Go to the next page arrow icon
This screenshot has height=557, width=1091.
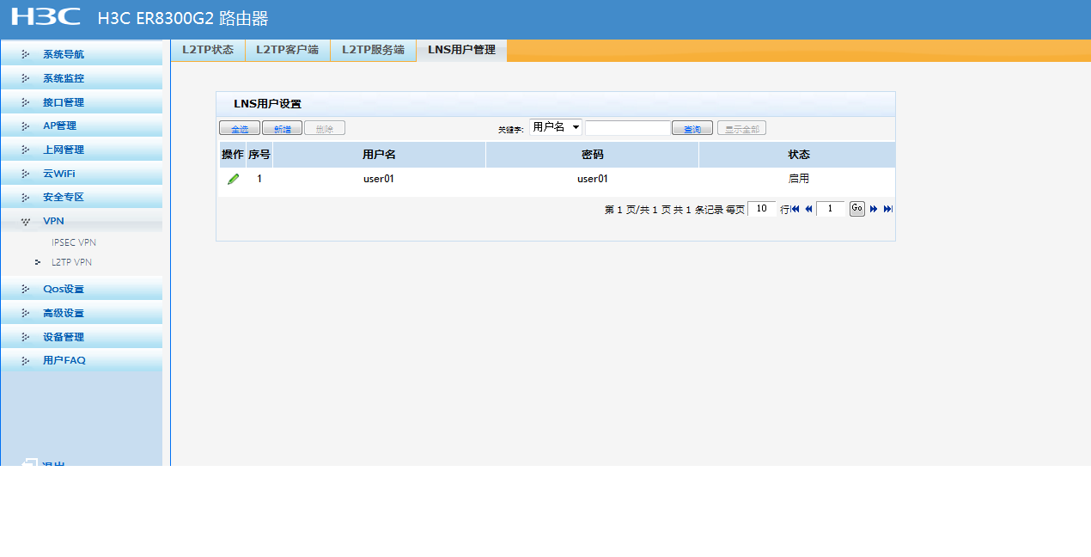click(x=874, y=209)
